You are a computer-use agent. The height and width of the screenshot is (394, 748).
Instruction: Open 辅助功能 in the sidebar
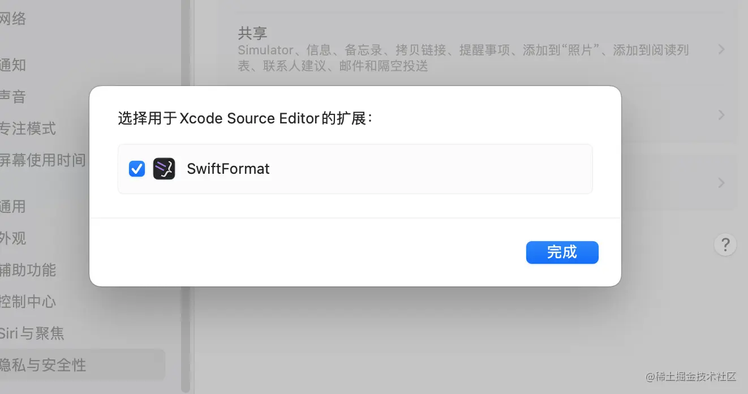28,270
